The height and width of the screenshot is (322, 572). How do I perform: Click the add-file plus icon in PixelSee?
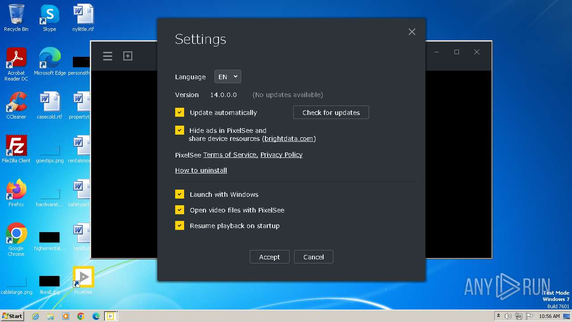pyautogui.click(x=128, y=56)
